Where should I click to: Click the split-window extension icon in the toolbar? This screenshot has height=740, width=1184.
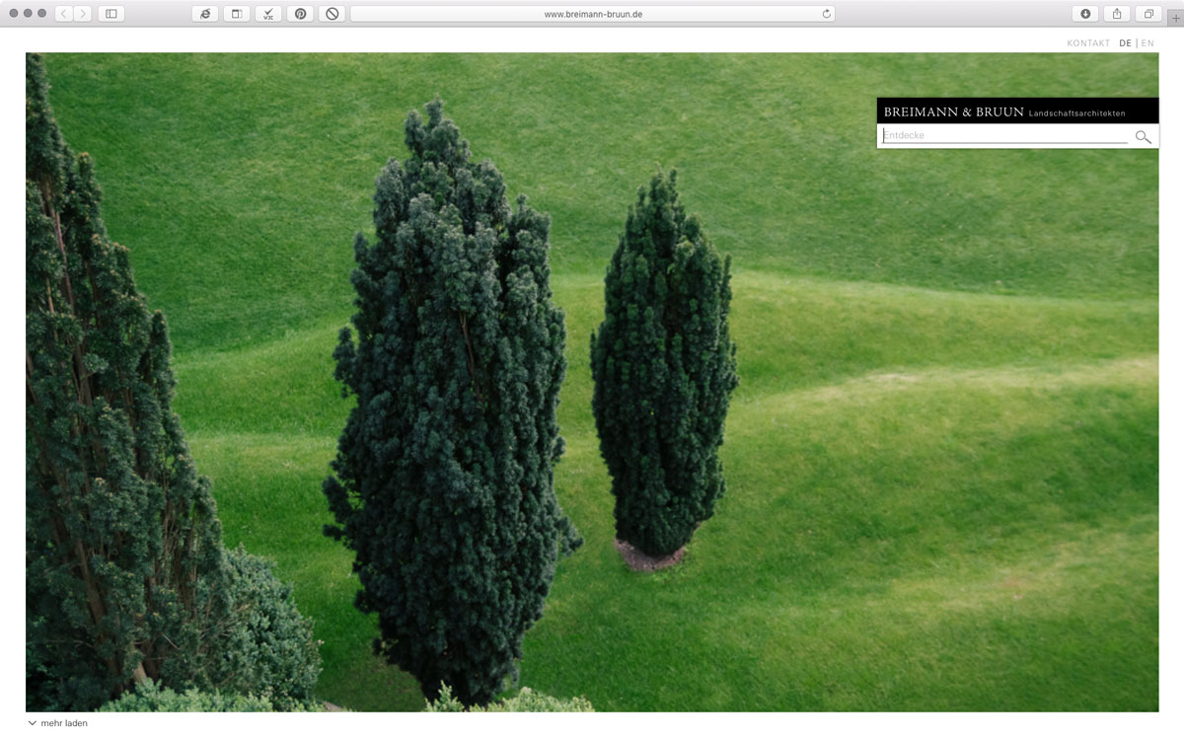(x=237, y=14)
